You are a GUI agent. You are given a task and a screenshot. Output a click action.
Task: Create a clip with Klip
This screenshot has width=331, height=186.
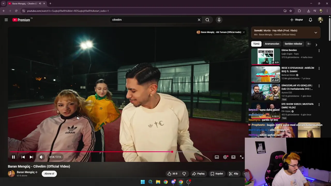pyautogui.click(x=234, y=174)
